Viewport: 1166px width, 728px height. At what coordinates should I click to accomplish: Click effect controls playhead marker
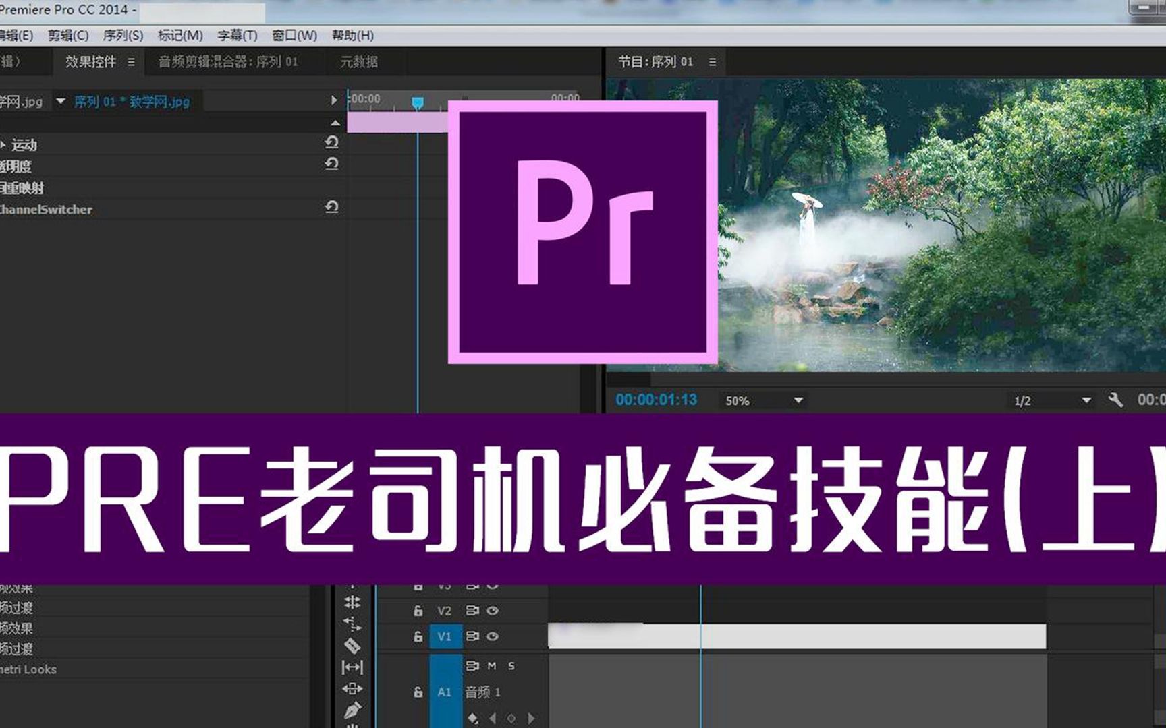click(x=418, y=102)
